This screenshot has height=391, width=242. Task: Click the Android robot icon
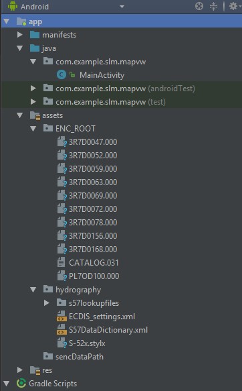click(x=13, y=6)
